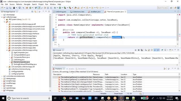Toggle Scroll Lock in Console toolbar
181x101 pixels.
click(x=149, y=50)
